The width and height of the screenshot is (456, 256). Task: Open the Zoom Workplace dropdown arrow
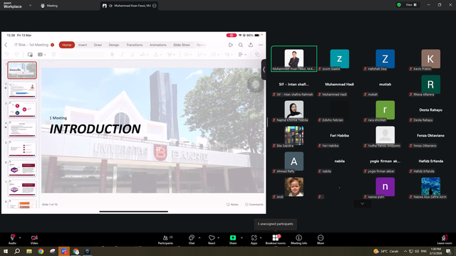pyautogui.click(x=30, y=5)
